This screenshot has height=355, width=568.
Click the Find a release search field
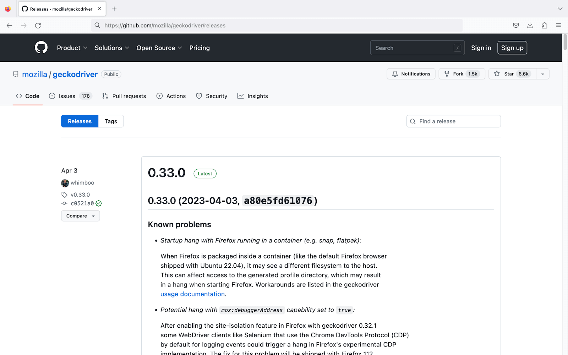click(454, 121)
